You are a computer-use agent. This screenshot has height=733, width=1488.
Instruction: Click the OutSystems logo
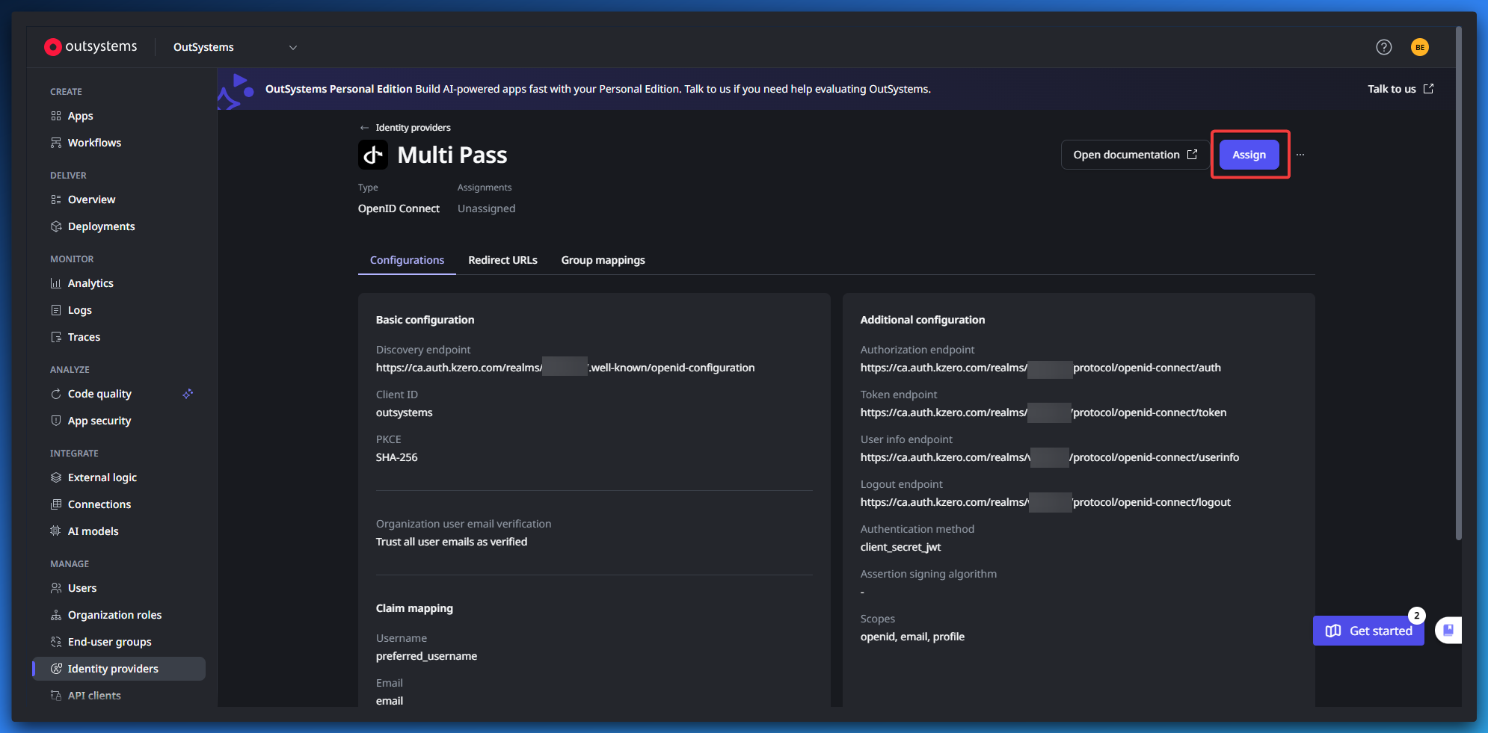point(90,47)
